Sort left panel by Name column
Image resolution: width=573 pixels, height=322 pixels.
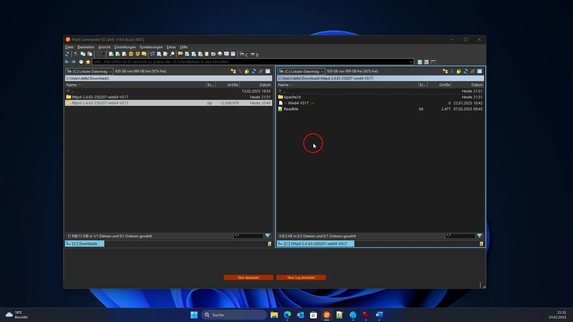tap(135, 85)
